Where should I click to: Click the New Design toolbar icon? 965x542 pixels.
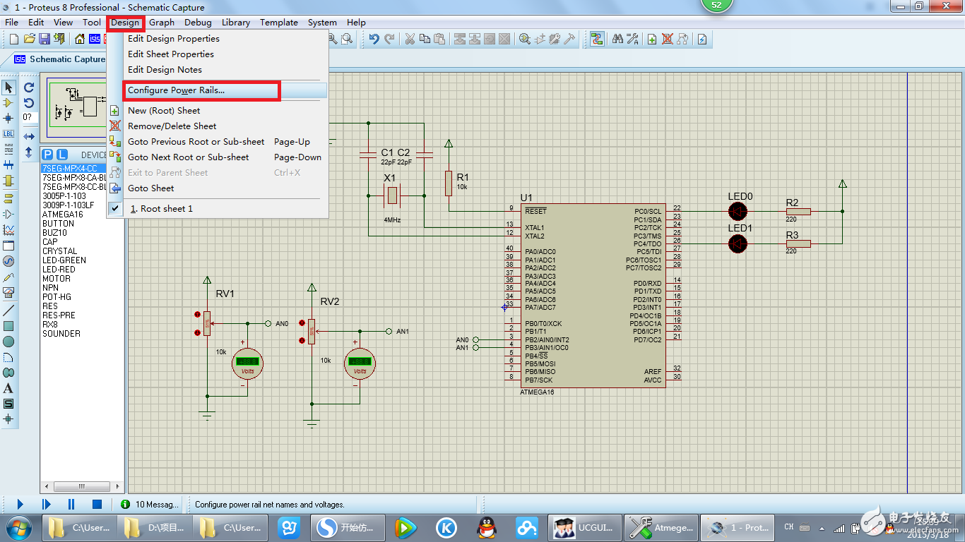tap(13, 39)
